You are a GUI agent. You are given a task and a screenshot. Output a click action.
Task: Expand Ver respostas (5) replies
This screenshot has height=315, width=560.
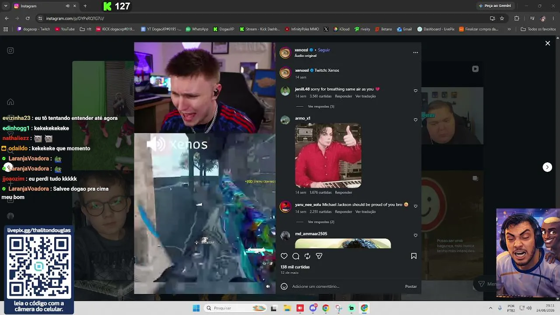click(x=321, y=106)
